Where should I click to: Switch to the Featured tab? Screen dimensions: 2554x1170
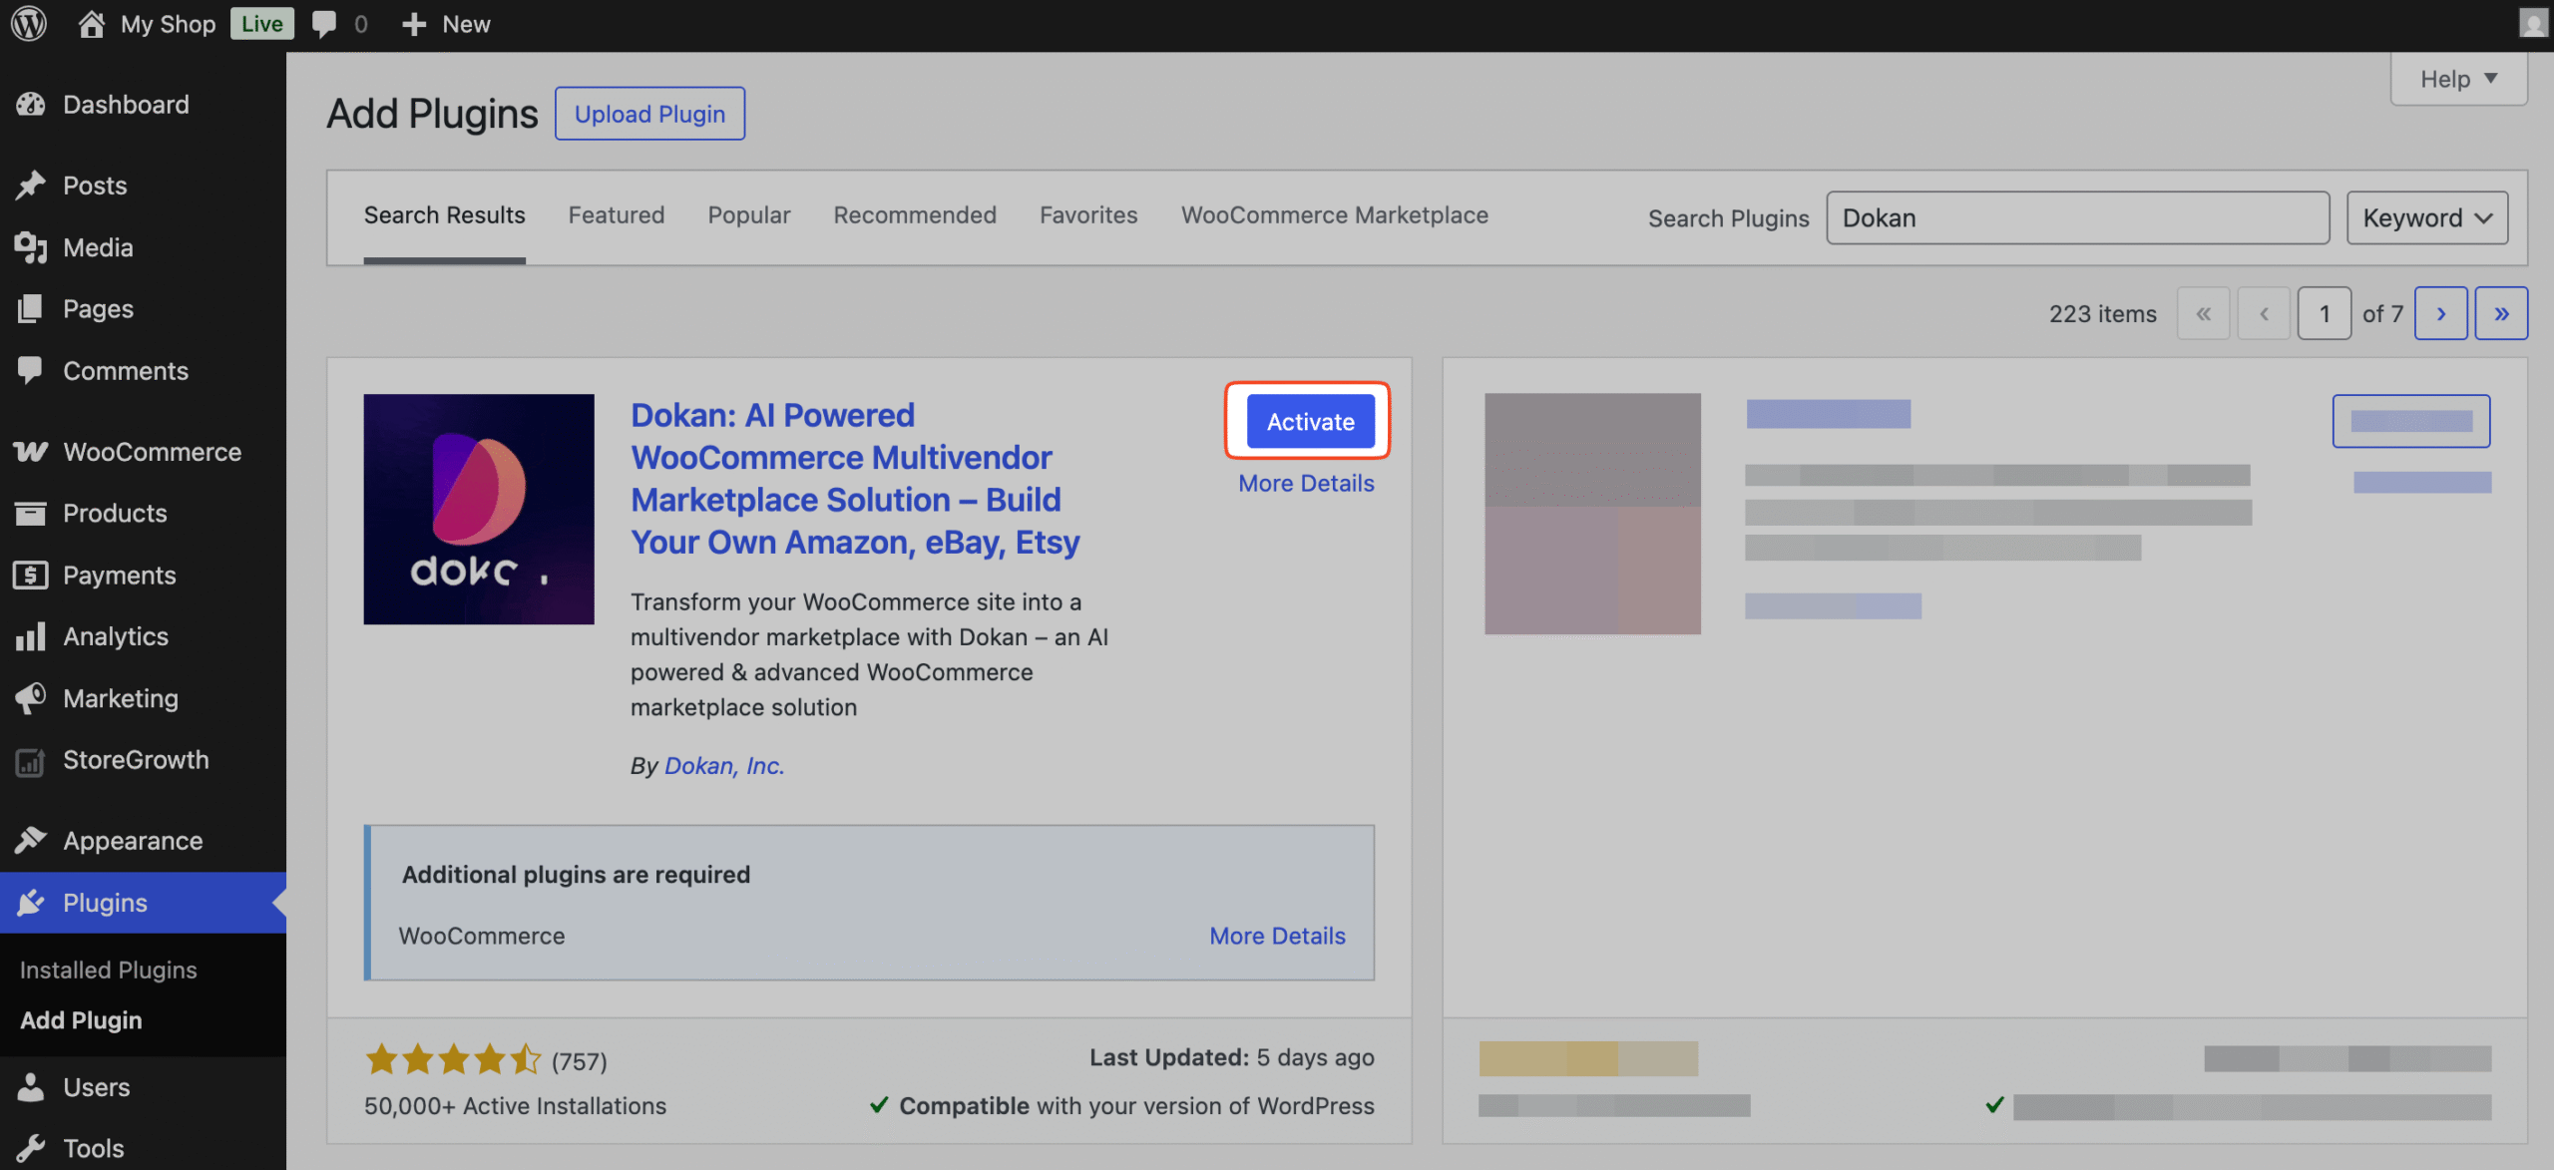[616, 214]
